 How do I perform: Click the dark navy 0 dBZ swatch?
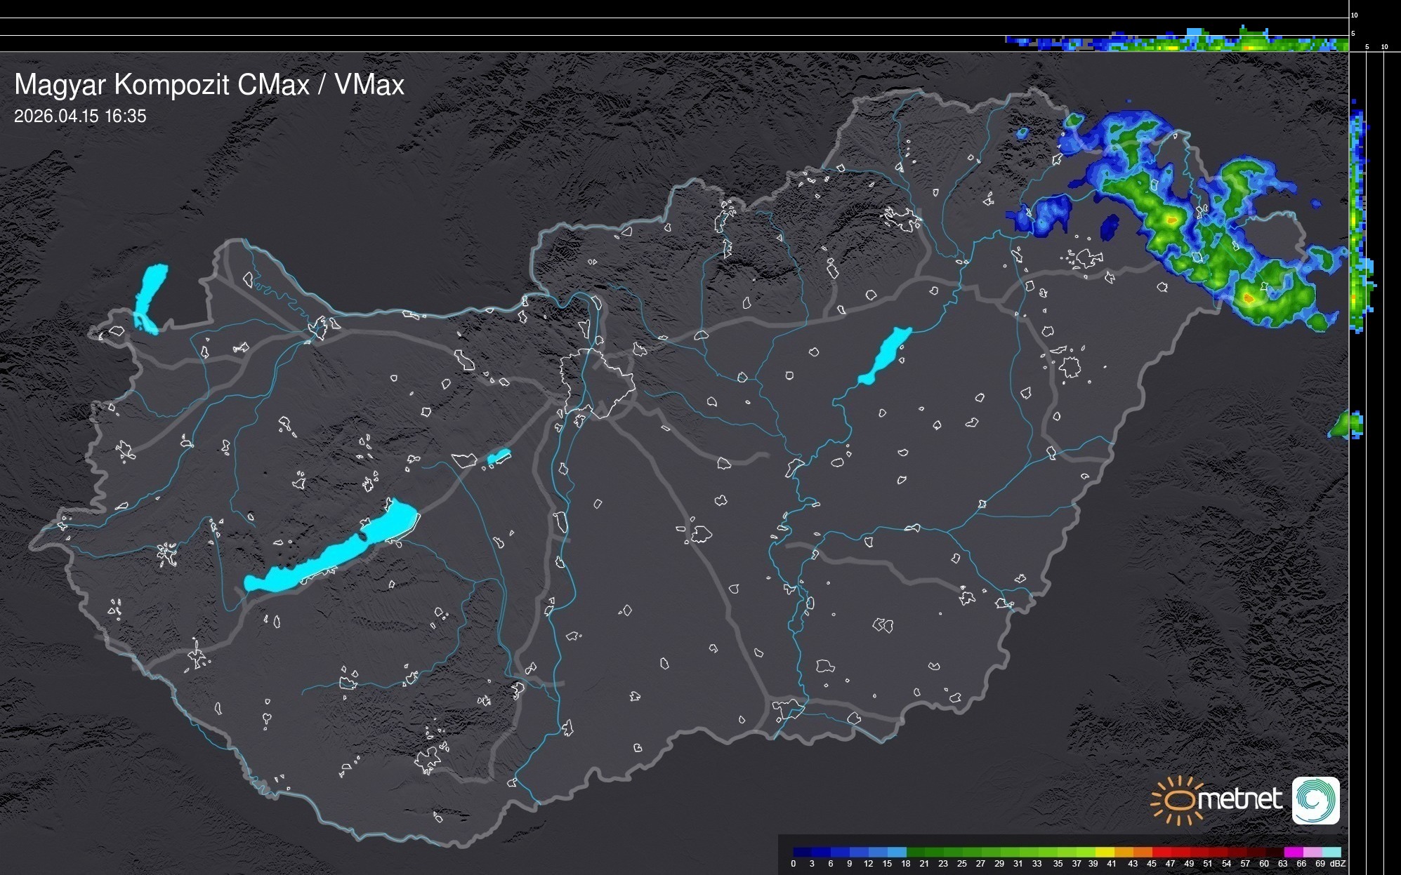tap(802, 852)
